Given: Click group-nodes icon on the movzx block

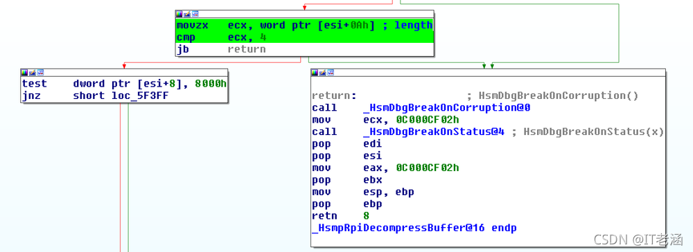Looking at the screenshot, I should pos(195,14).
